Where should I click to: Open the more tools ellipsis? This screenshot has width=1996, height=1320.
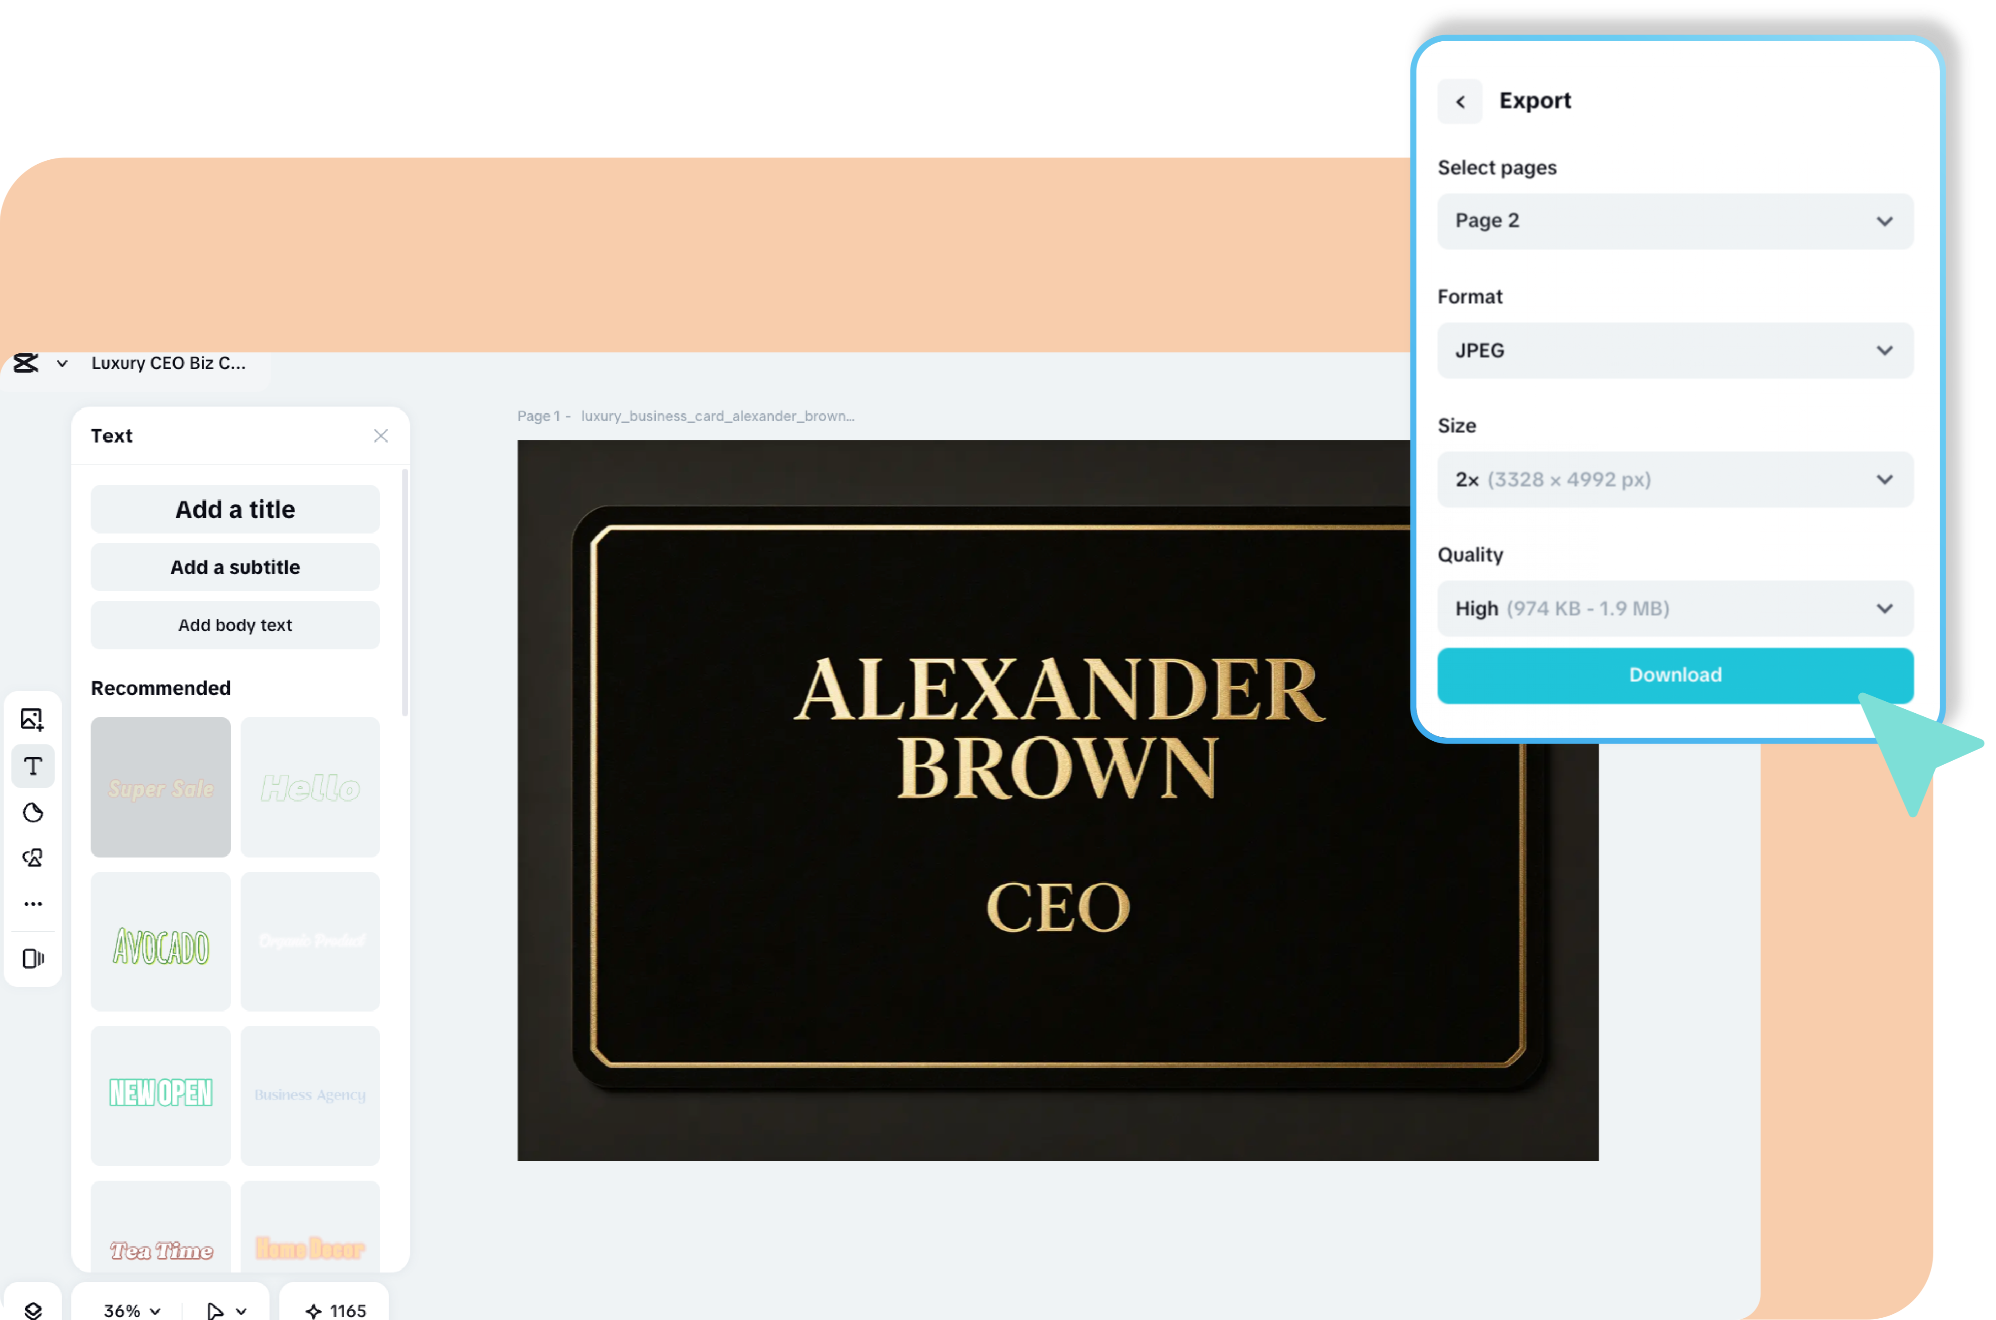[x=33, y=903]
